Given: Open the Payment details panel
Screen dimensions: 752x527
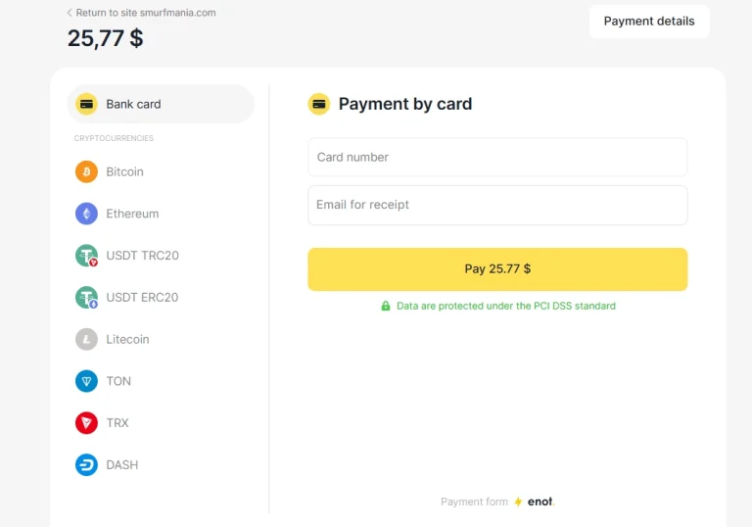Looking at the screenshot, I should (x=649, y=22).
